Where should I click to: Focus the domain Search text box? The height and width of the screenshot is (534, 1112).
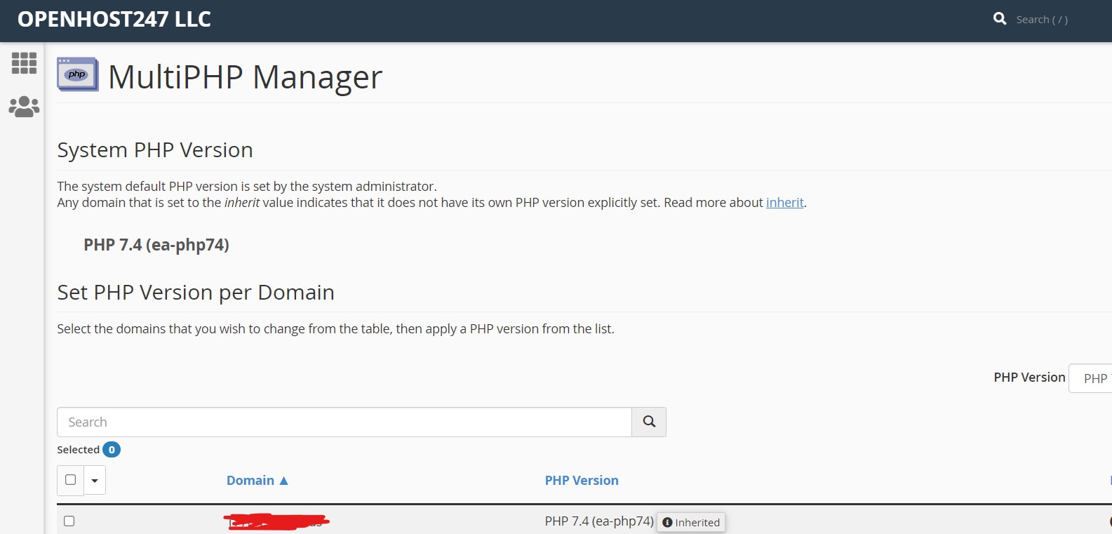[x=344, y=422]
